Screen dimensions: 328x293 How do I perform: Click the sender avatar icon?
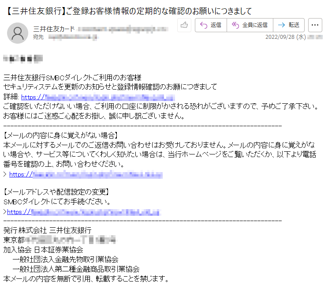(x=18, y=33)
